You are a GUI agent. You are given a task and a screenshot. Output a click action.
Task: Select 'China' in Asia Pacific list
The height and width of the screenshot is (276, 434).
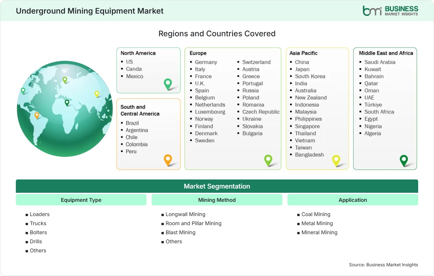302,62
